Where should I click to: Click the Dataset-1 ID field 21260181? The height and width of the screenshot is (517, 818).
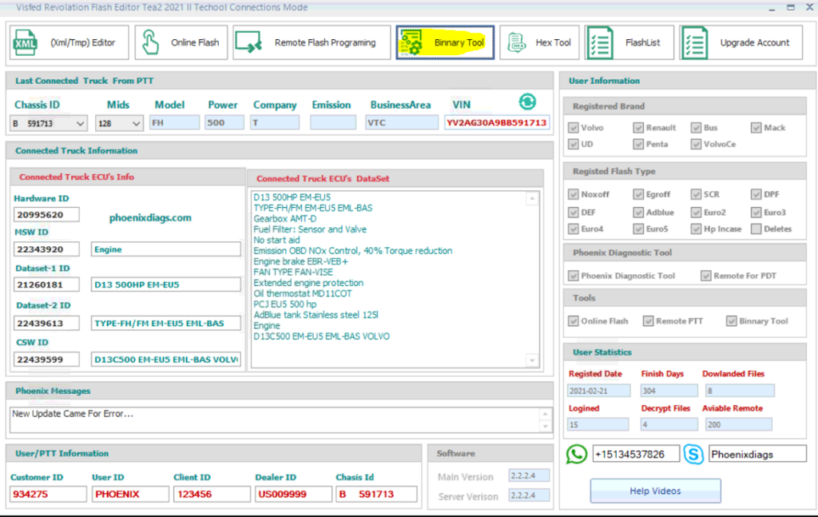tap(46, 284)
